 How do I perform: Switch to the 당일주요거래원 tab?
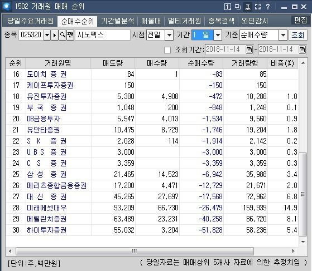[30, 21]
